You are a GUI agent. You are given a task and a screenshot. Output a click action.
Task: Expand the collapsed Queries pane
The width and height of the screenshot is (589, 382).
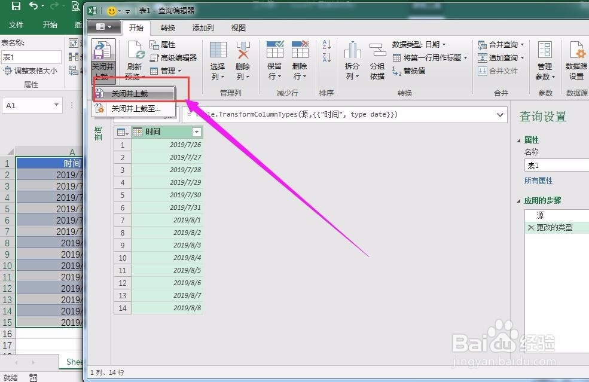tap(98, 133)
